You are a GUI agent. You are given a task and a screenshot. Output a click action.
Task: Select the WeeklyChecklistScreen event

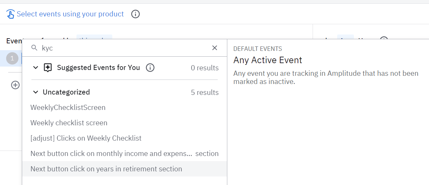click(x=68, y=108)
